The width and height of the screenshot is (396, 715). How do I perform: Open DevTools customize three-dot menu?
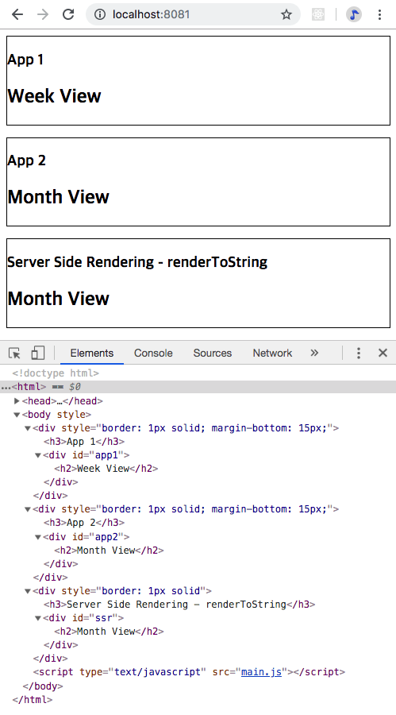coord(359,353)
